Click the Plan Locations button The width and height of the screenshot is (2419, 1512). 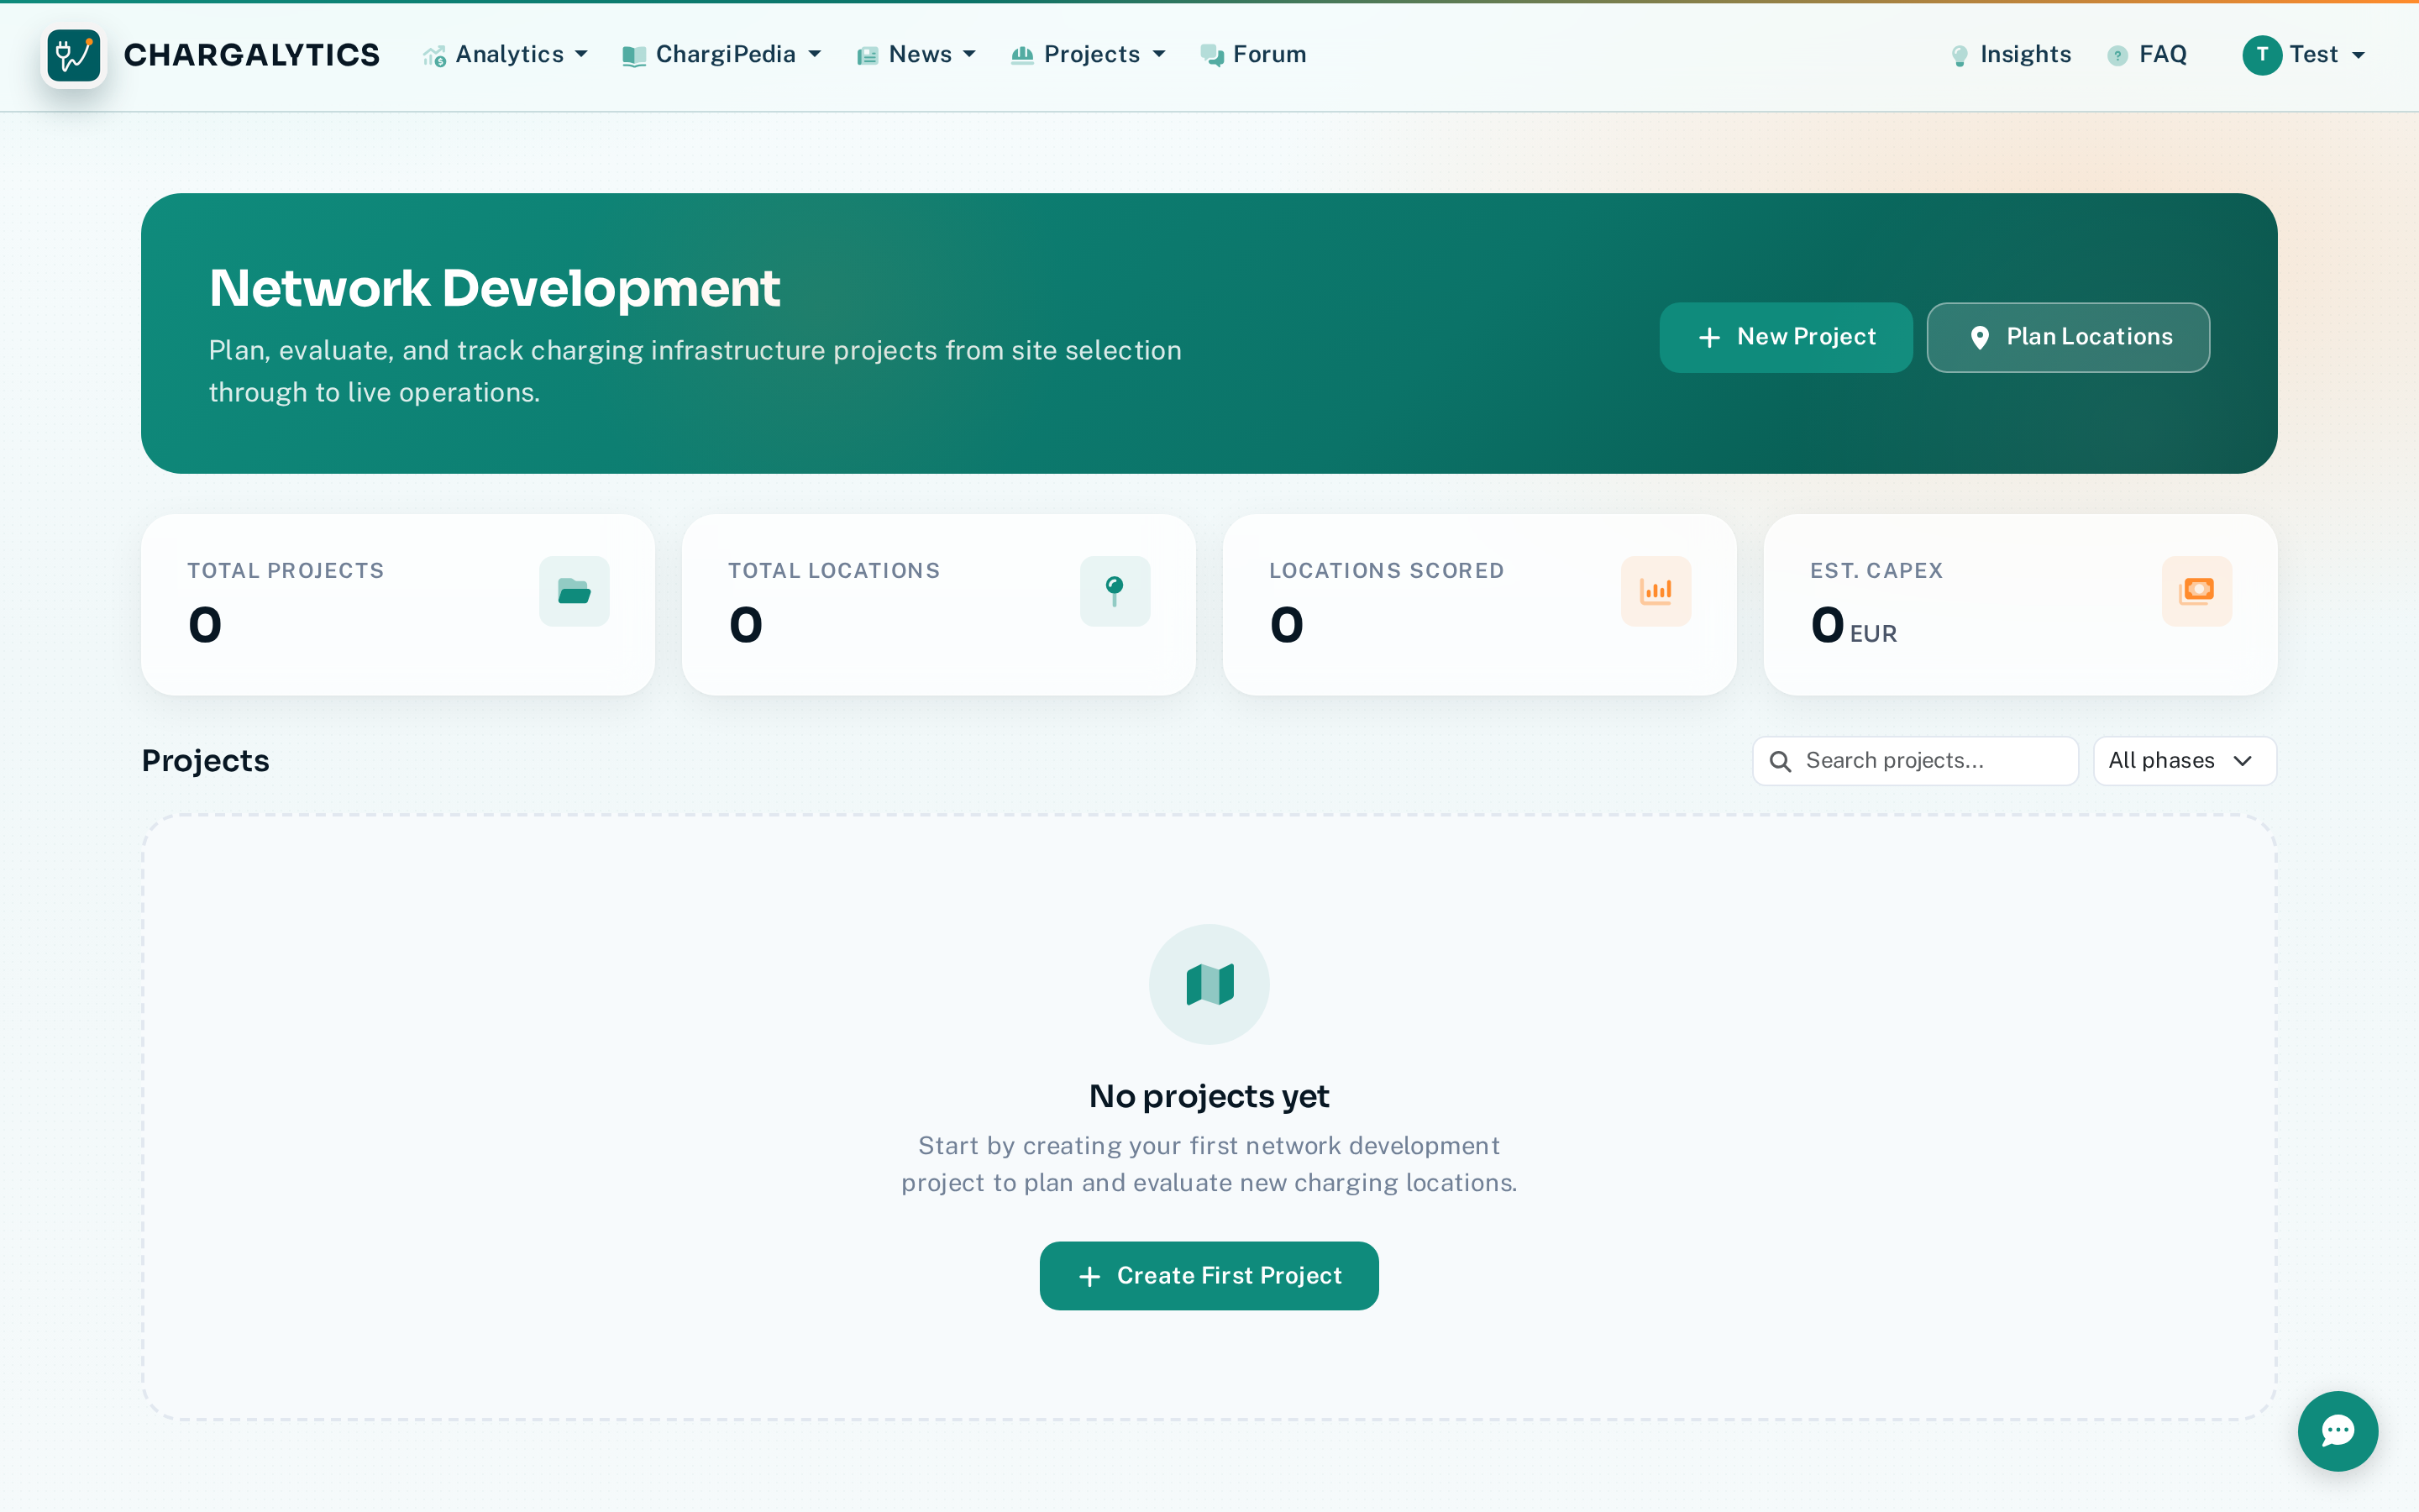[2068, 337]
